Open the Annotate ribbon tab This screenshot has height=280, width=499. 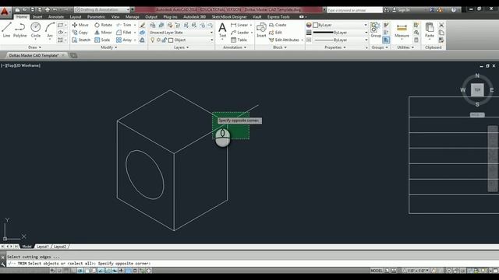56,17
